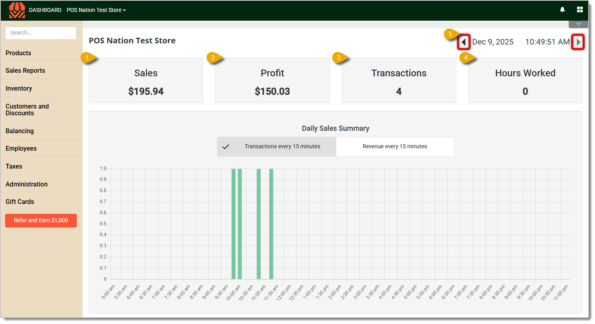Click the green bar just before 11:30 am
Screen dimensions: 595x324
click(x=271, y=224)
